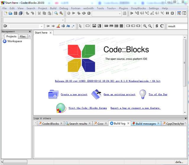Screen dimensions: 189x165
Task: Click the Zoom out magnifier icon
Action: point(150,26)
